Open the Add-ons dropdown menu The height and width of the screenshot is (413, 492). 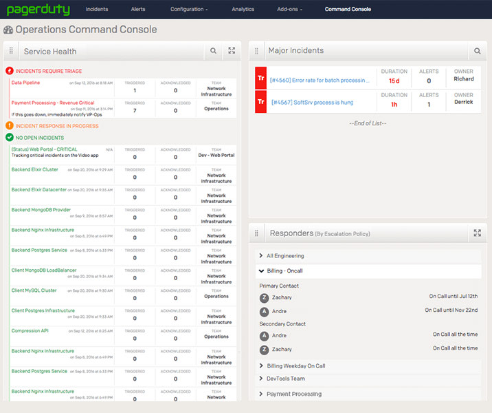[x=289, y=9]
